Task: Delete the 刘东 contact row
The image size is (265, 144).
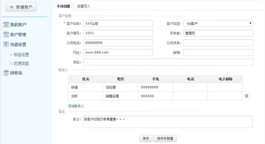Action: 247,96
